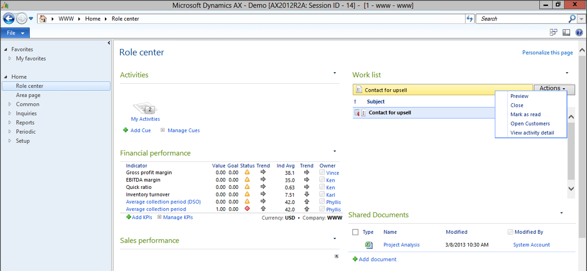Open the Manage KPIs link
The height and width of the screenshot is (271, 587).
tap(178, 218)
